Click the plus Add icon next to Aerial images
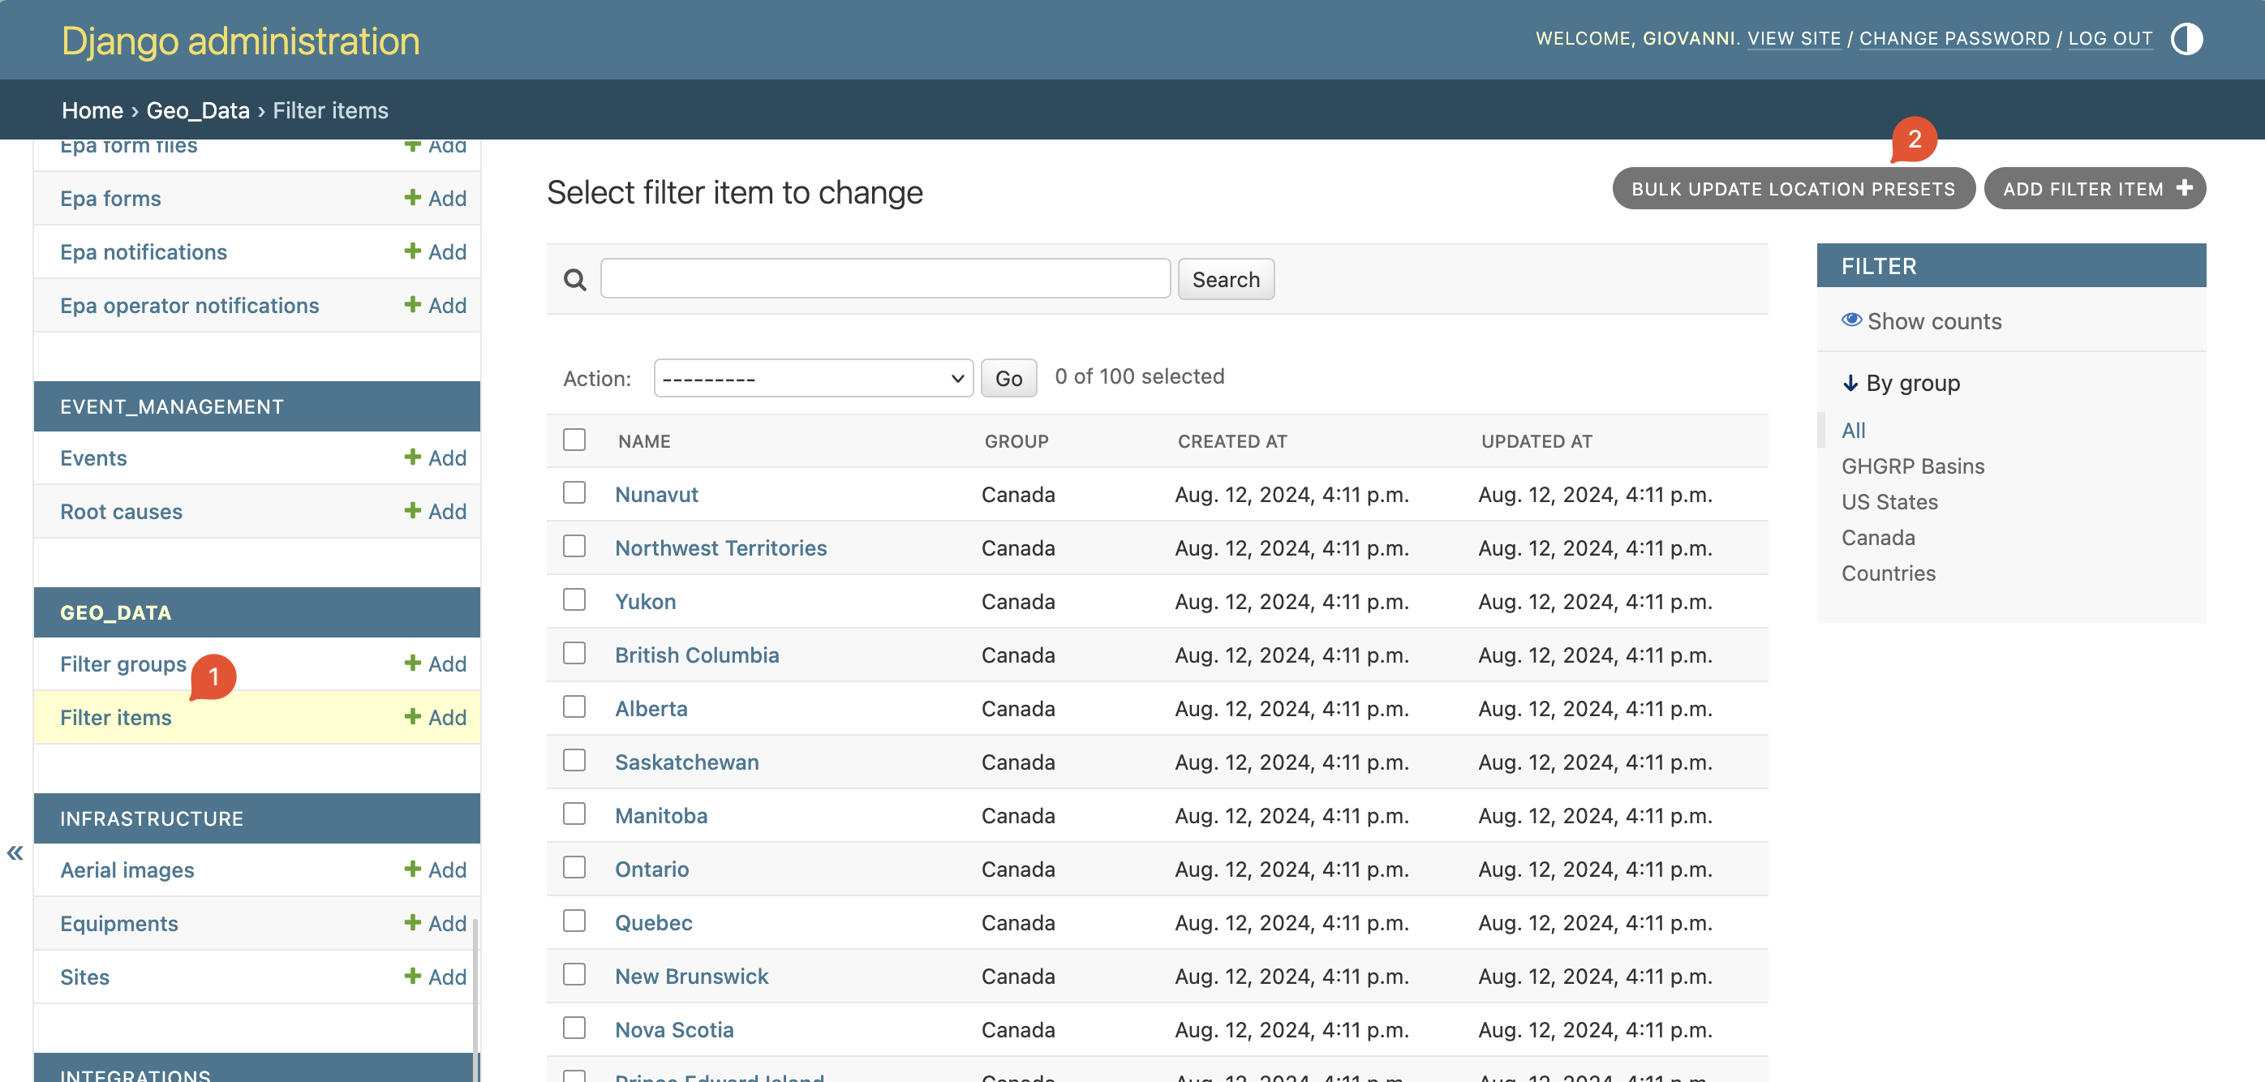Viewport: 2265px width, 1082px height. (x=412, y=869)
